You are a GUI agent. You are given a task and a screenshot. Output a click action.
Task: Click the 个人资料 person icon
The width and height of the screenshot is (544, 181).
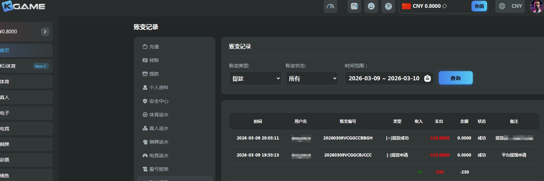pyautogui.click(x=145, y=87)
